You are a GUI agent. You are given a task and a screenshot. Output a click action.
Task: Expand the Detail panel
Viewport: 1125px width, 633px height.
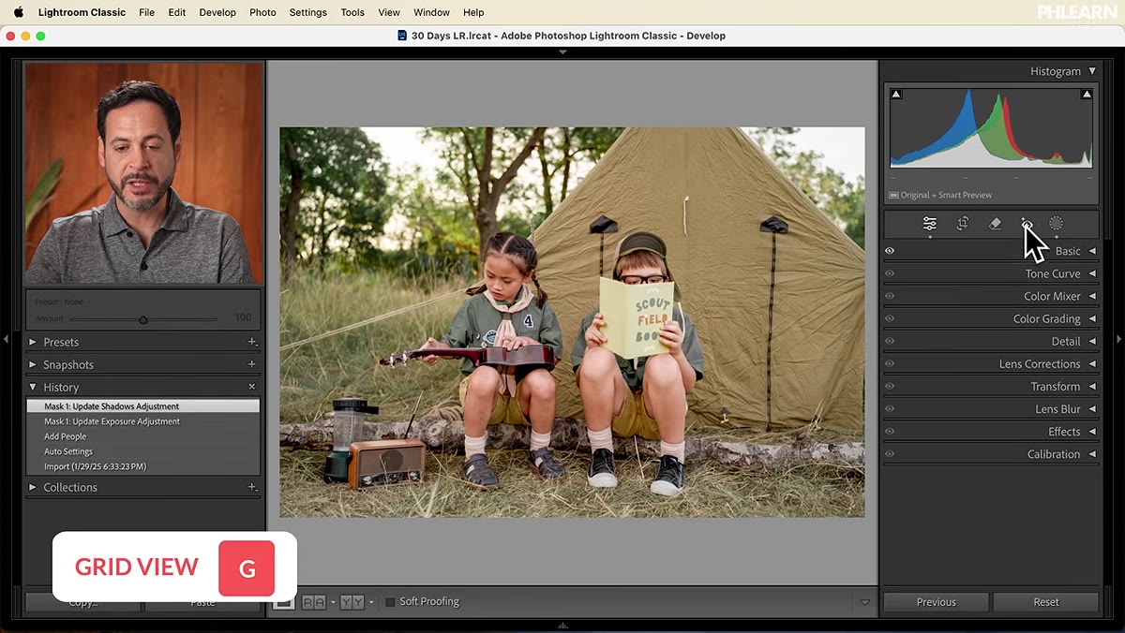pos(1092,341)
